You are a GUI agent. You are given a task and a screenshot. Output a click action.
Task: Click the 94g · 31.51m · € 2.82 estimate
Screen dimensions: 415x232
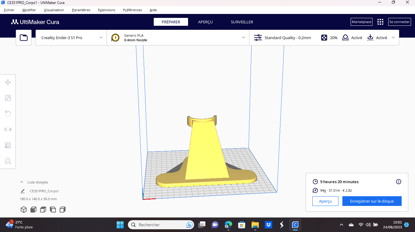coord(336,190)
